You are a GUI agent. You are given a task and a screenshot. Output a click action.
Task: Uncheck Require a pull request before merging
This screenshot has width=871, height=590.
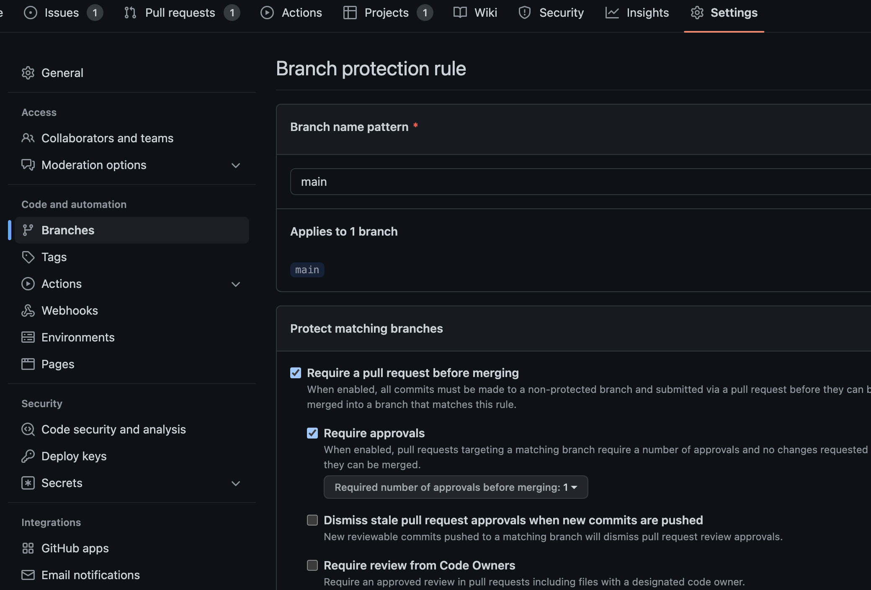click(x=296, y=373)
